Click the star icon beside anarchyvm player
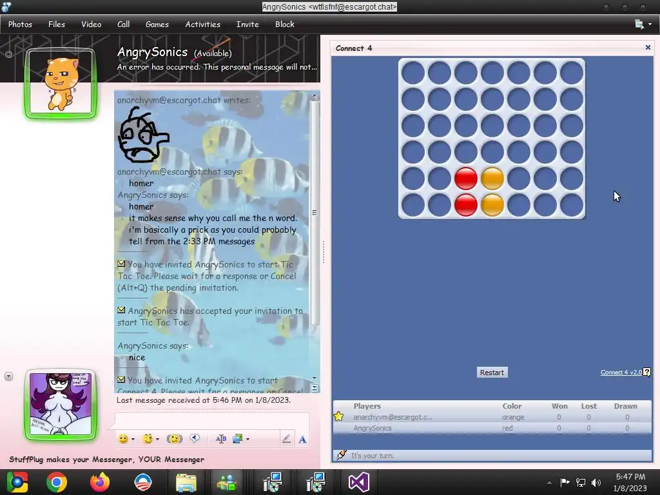660x495 pixels. 338,417
